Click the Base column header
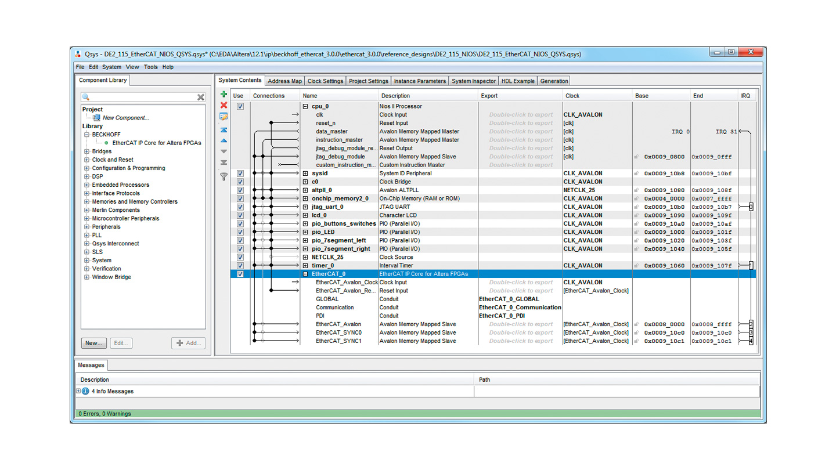 pos(661,96)
